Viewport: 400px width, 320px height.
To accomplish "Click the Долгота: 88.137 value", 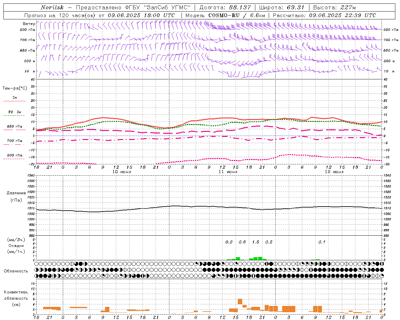I will tap(225, 7).
